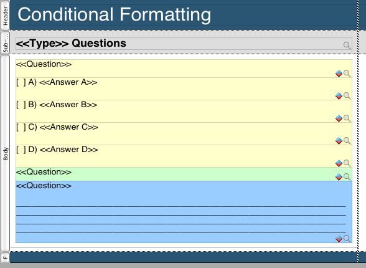Select the green <<Question>> field
The height and width of the screenshot is (268, 366).
click(184, 174)
